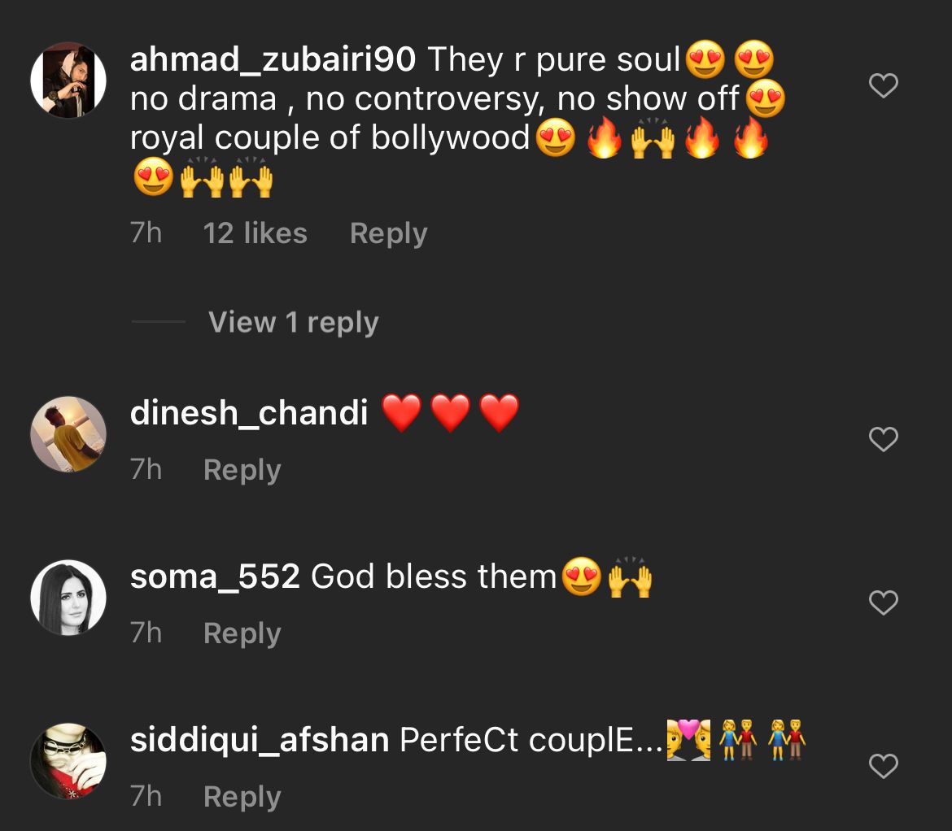
Task: Tap the heart beside siddiqui_afshan's comment
Action: click(884, 766)
